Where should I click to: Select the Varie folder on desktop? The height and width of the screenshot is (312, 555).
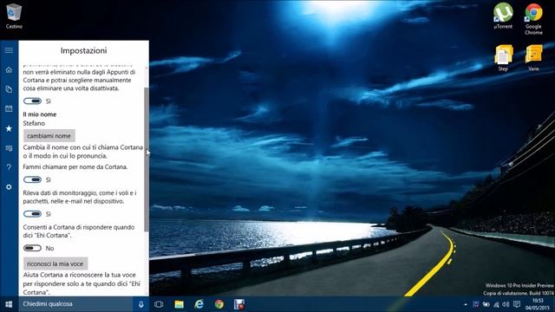(533, 58)
